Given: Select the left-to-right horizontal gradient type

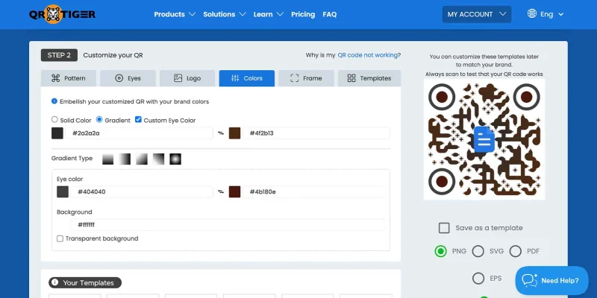Looking at the screenshot, I should [x=125, y=159].
